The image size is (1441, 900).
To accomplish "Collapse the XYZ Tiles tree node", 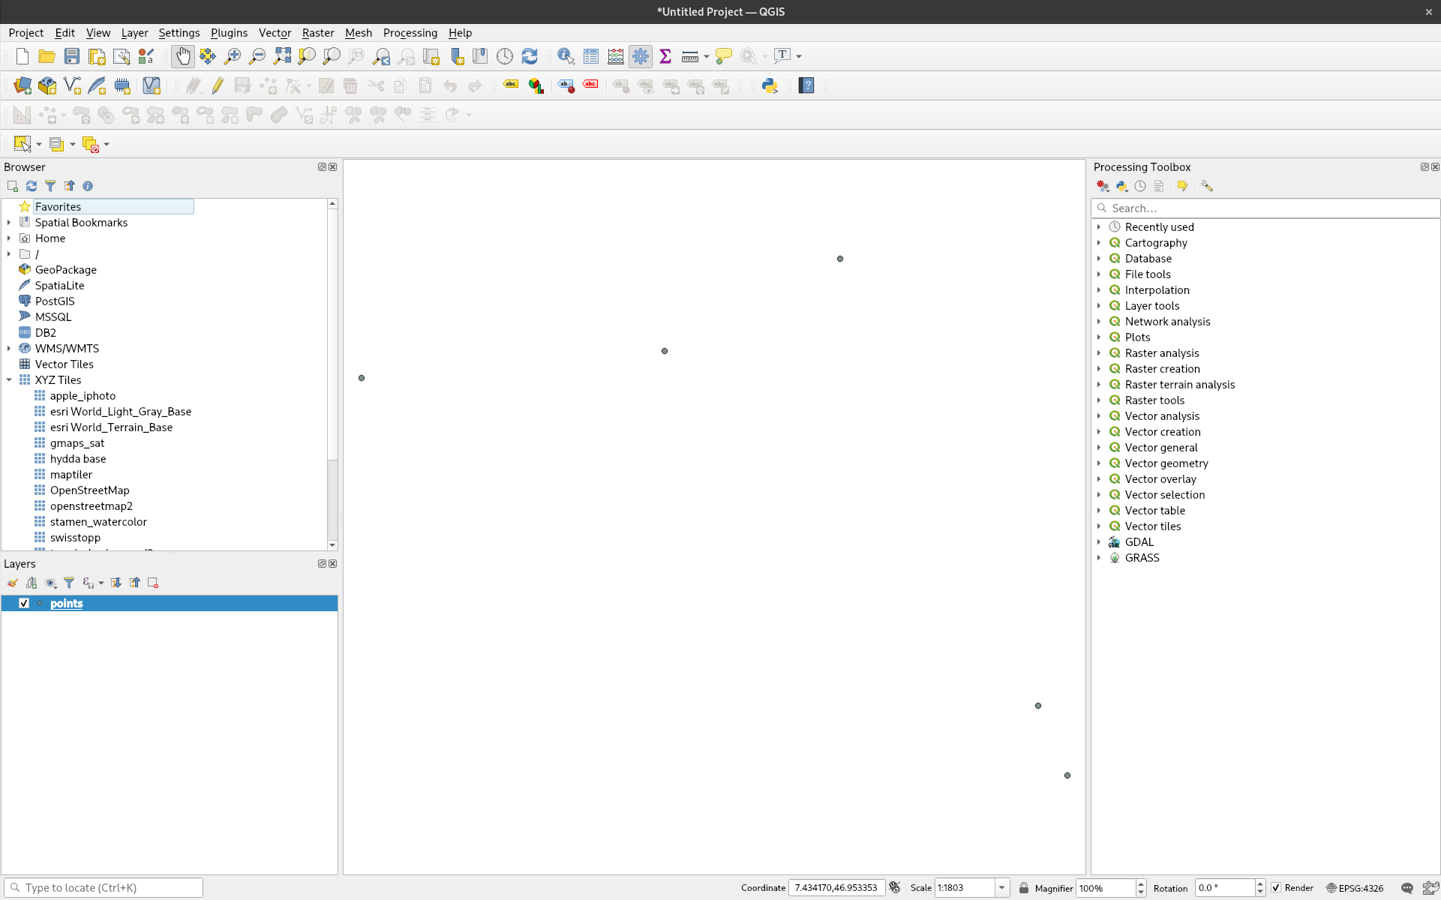I will point(9,380).
